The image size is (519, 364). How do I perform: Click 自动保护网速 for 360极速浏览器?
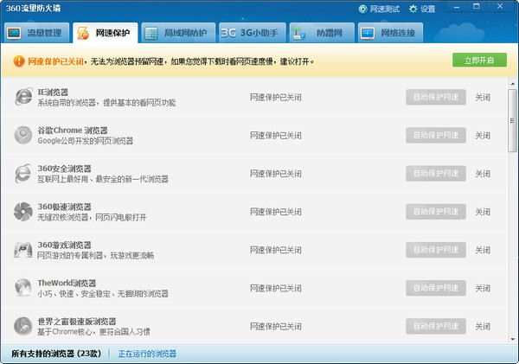tap(436, 212)
